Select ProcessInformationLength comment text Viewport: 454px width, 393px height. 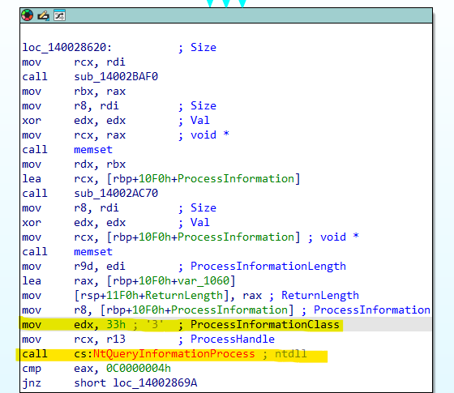[x=268, y=267]
